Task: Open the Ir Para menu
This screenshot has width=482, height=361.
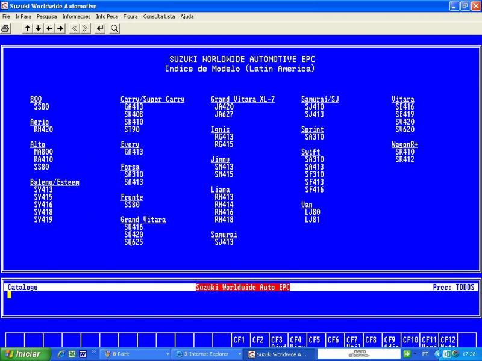Action: click(x=23, y=17)
